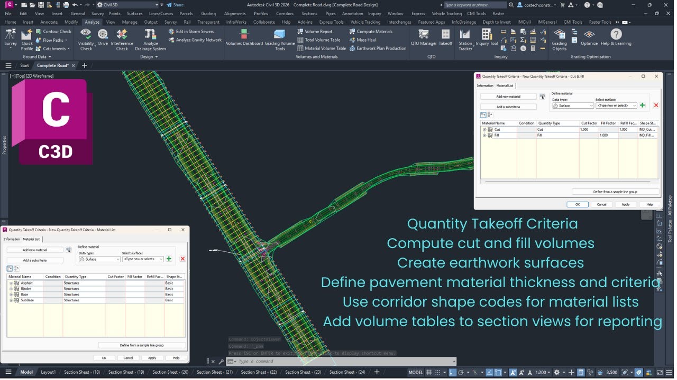Viewport: 677px width, 380px height.
Task: Run Contour Check
Action: (53, 32)
